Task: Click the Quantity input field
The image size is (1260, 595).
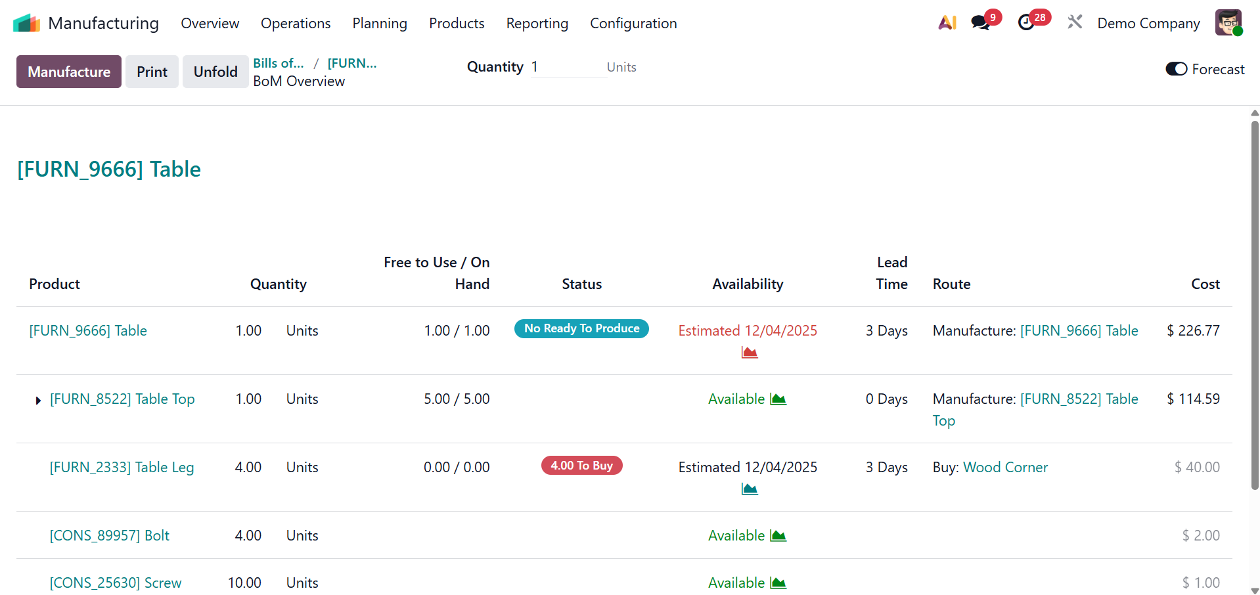Action: pos(568,67)
